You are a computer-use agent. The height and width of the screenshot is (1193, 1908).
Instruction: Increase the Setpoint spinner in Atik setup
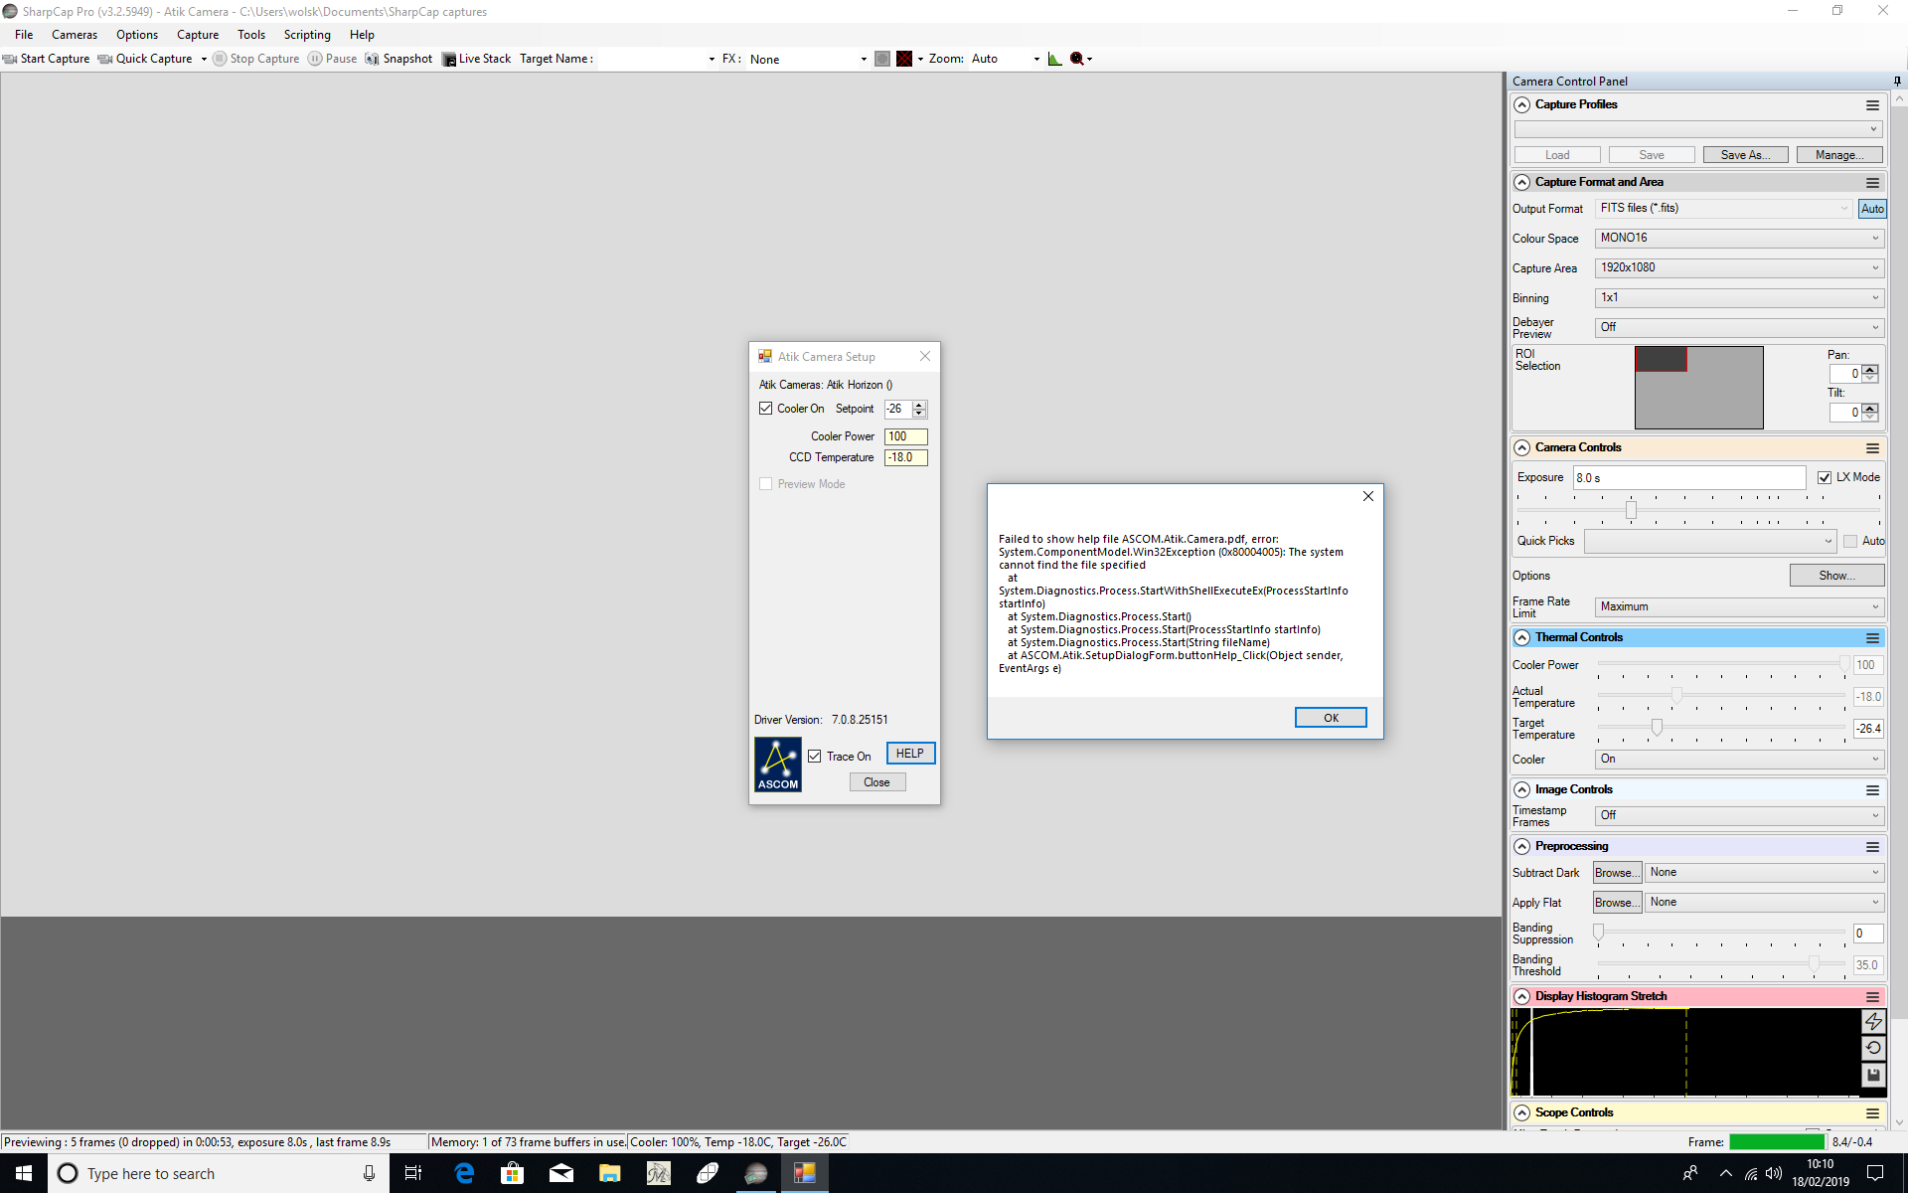pos(919,405)
